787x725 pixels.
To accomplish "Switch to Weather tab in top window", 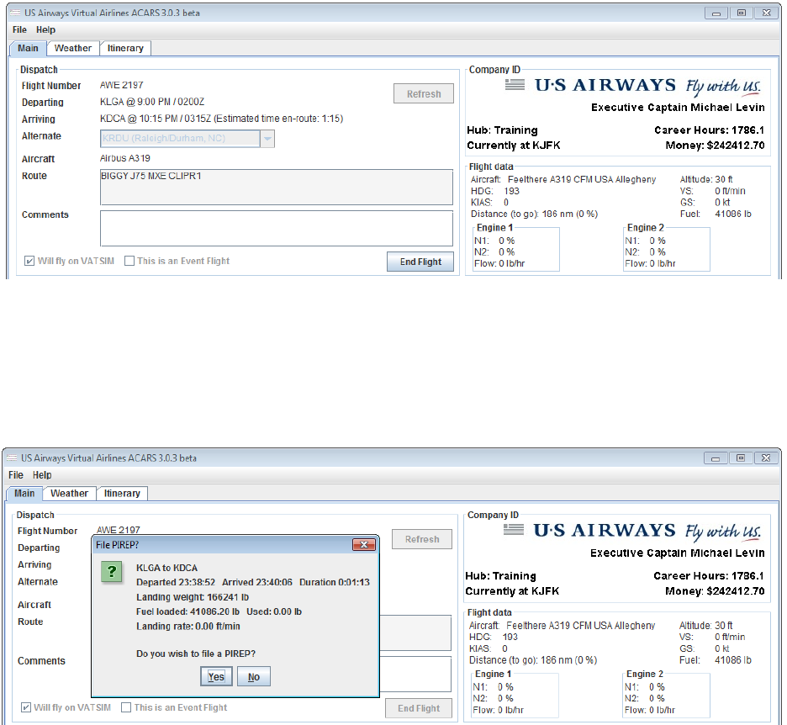I will 73,48.
